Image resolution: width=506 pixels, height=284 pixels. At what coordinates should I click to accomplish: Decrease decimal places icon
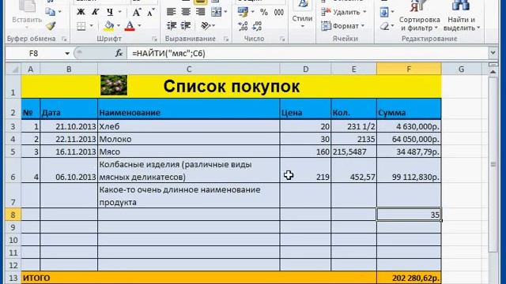[x=257, y=26]
